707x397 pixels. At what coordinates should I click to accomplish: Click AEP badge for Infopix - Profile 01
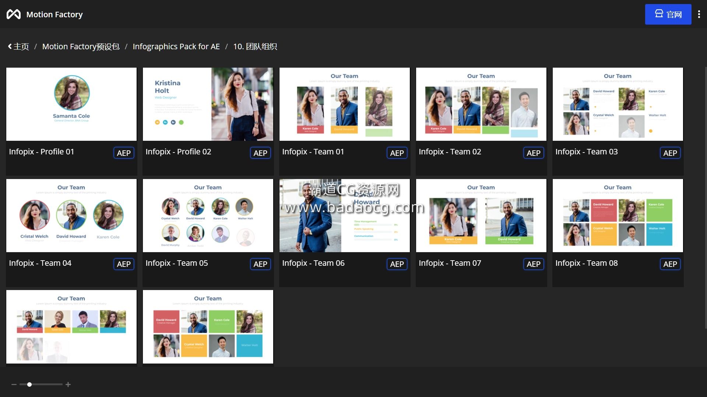124,153
